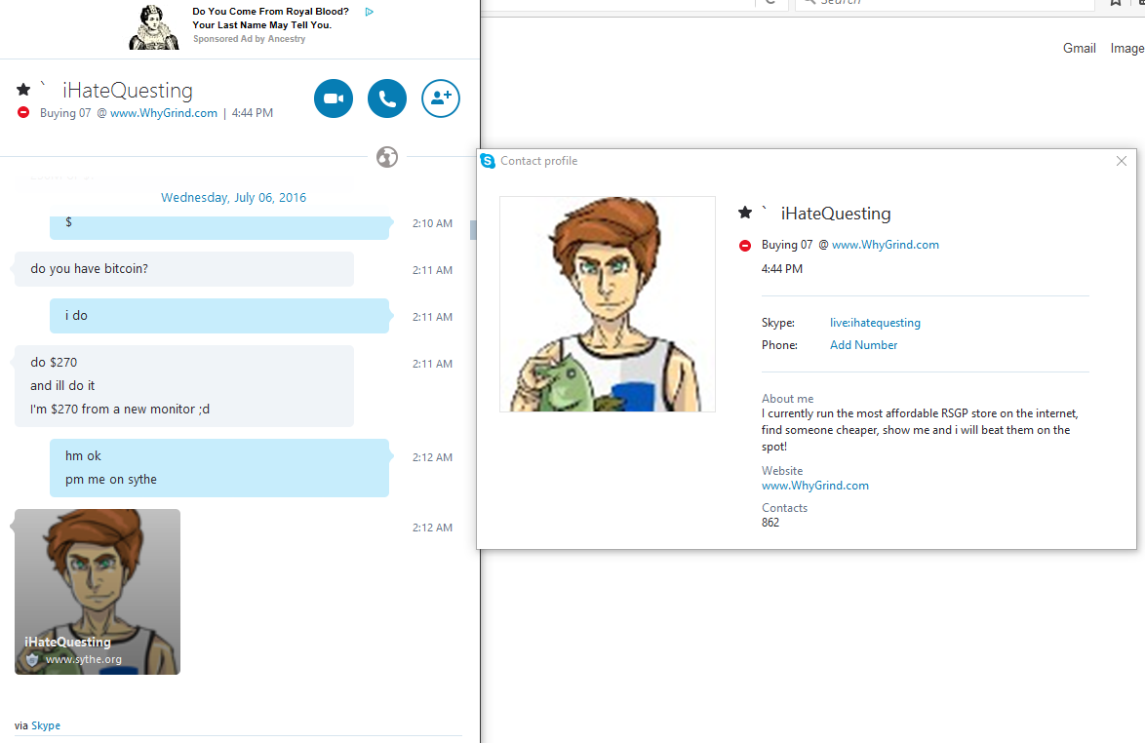Click the globe icon below the chat header
Image resolution: width=1145 pixels, height=743 pixels.
387,157
